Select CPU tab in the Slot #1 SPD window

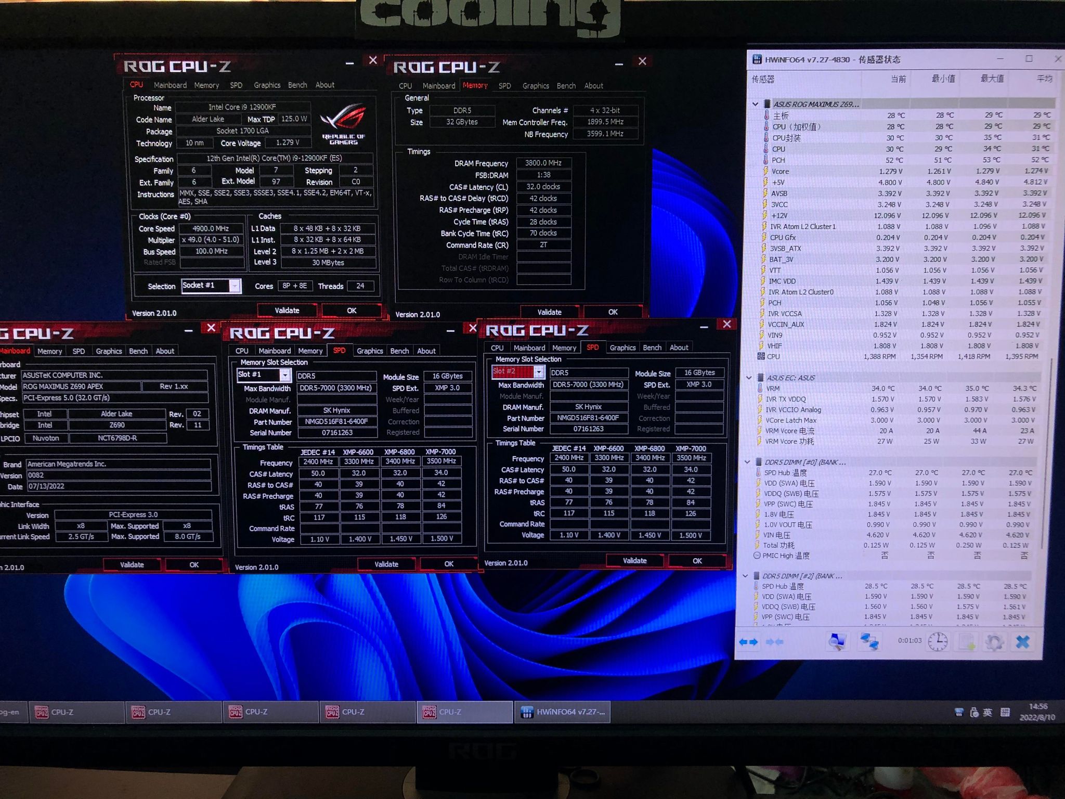click(242, 351)
